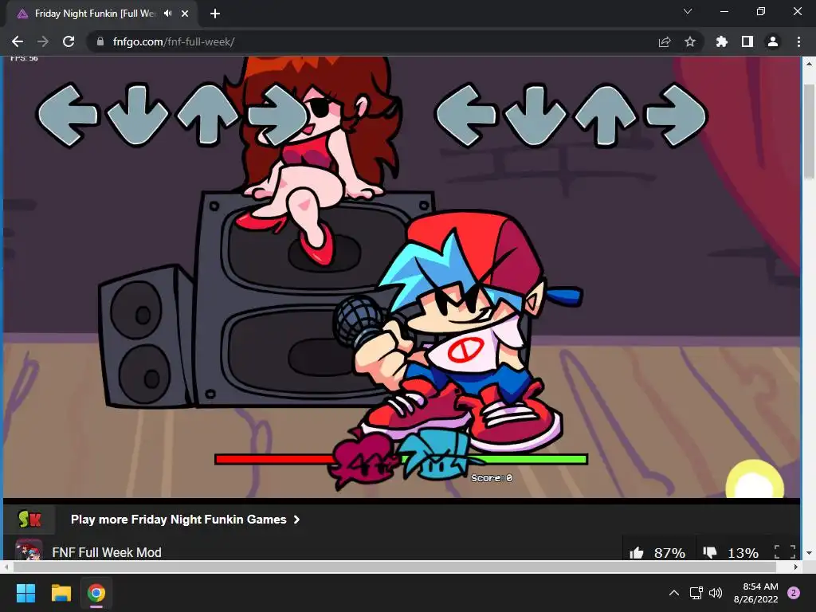Click the horizontal scrollbar right arrow
This screenshot has height=612, width=816.
(x=795, y=567)
